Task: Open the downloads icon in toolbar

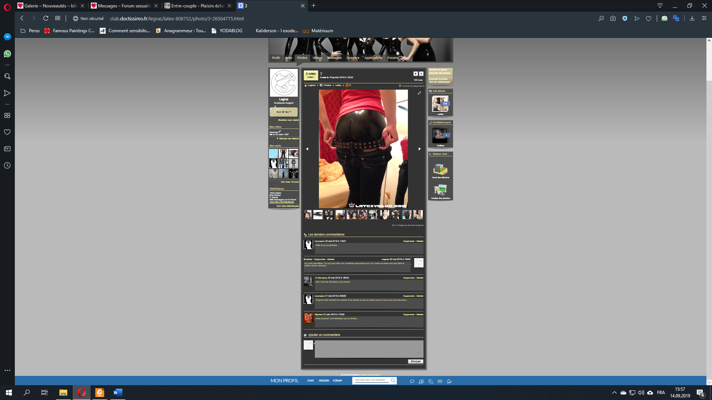Action: pos(692,19)
